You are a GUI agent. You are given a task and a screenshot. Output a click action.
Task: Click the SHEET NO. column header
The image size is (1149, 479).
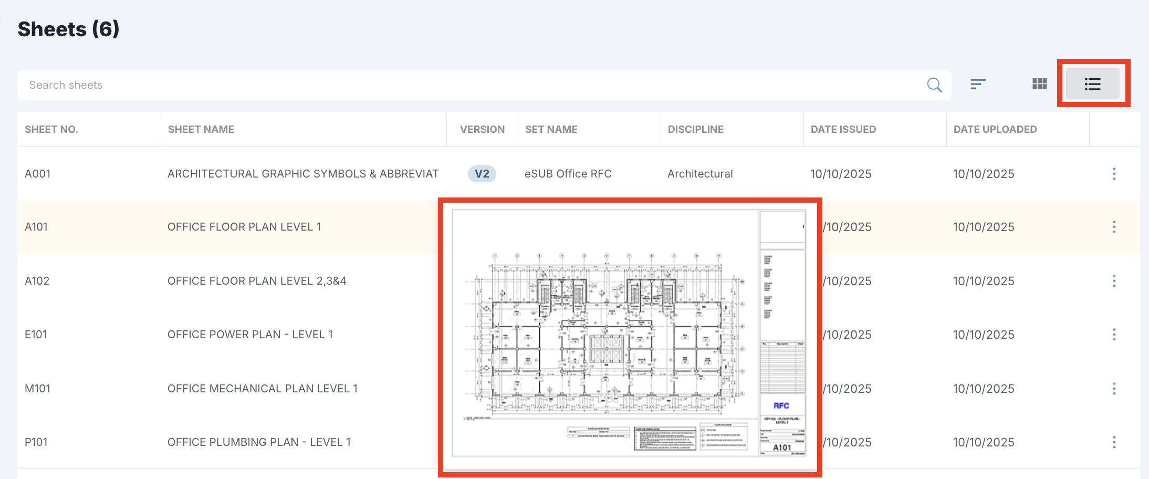(51, 129)
